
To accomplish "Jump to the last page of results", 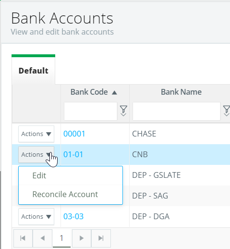I will pyautogui.click(x=101, y=238).
